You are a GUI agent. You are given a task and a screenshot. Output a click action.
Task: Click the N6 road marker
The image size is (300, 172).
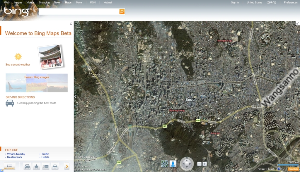coord(165,126)
